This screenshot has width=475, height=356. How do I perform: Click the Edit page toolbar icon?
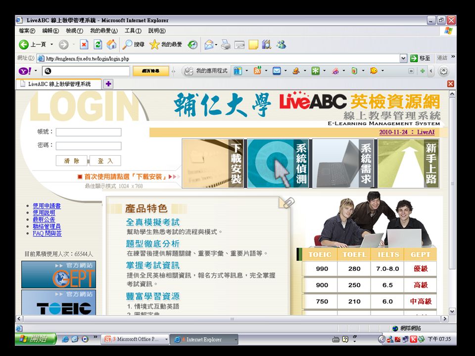coord(239,45)
